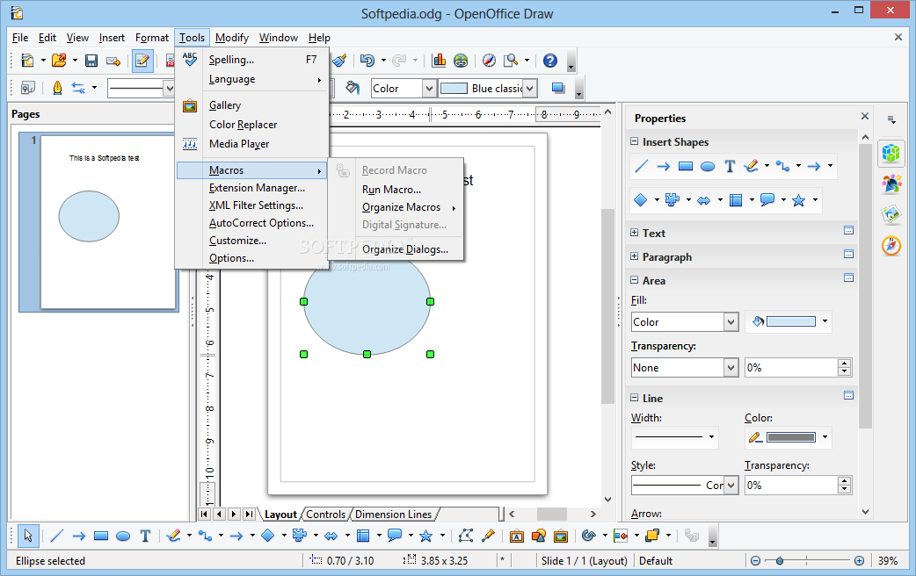Open More Options for Line section
916x576 pixels.
point(849,395)
